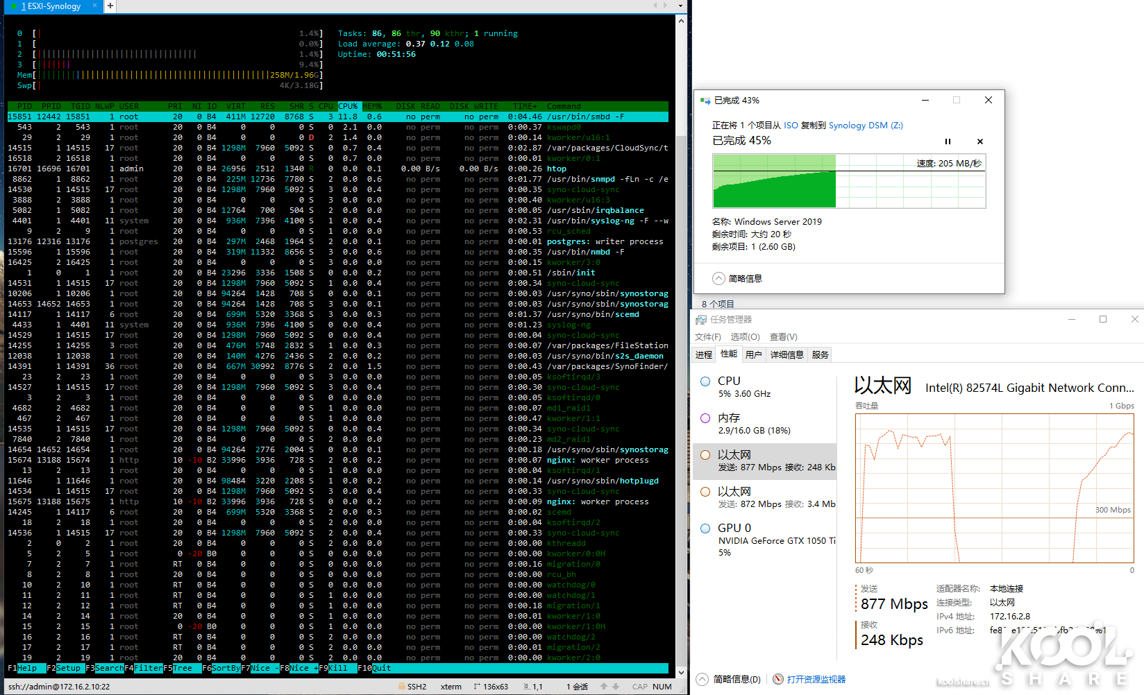Viewport: 1144px width, 695px height.
Task: Select the /usr/bin/smbd -F process row
Action: 338,117
